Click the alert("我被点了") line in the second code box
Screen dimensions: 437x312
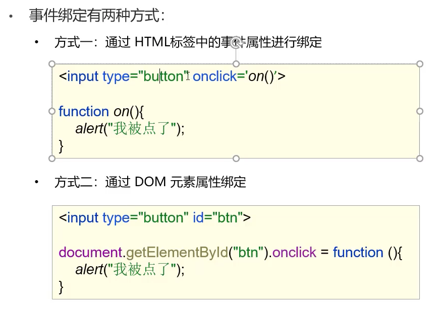[130, 270]
